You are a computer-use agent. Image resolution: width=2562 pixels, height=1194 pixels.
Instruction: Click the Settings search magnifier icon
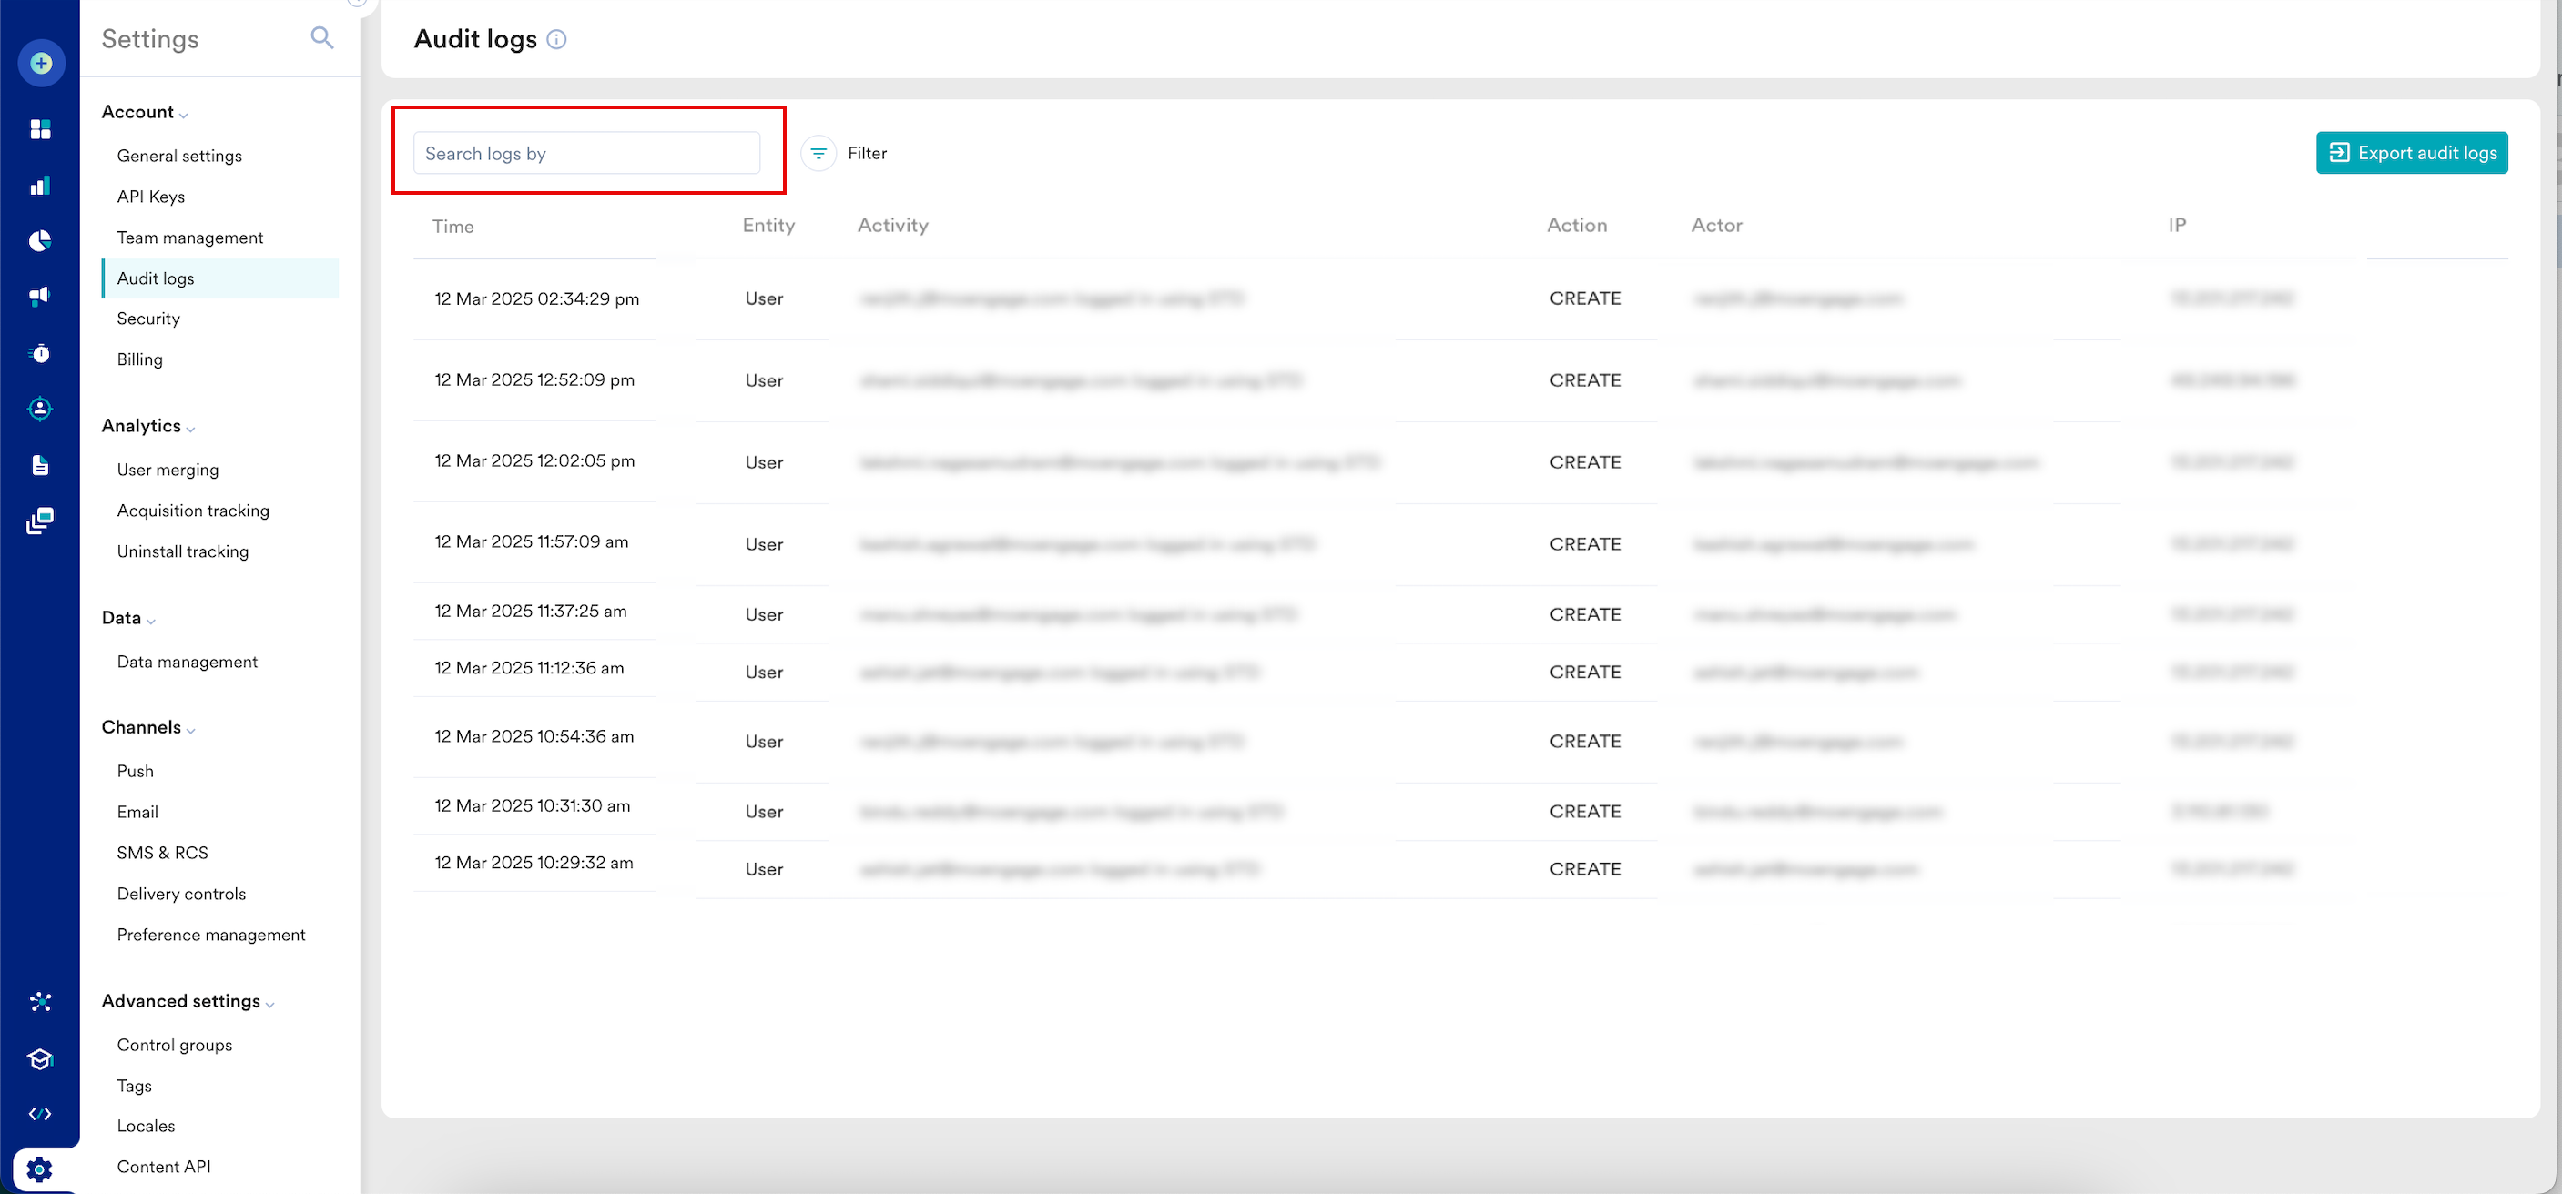[321, 38]
